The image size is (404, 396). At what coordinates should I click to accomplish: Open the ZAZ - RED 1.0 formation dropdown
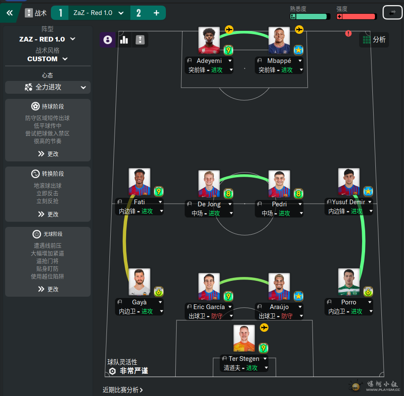(x=47, y=39)
